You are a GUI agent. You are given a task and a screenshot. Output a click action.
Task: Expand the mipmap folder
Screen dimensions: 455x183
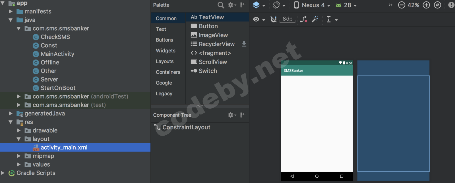pyautogui.click(x=18, y=156)
